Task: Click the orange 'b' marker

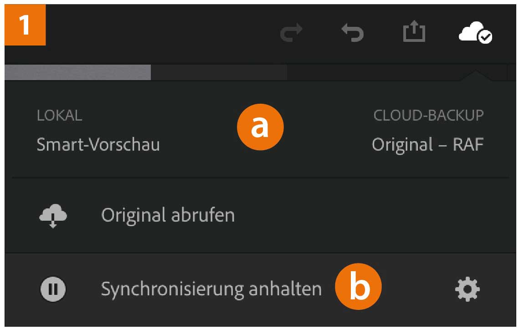Action: 359,288
